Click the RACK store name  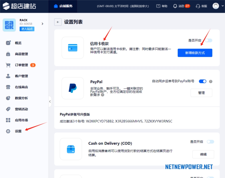(x=23, y=20)
